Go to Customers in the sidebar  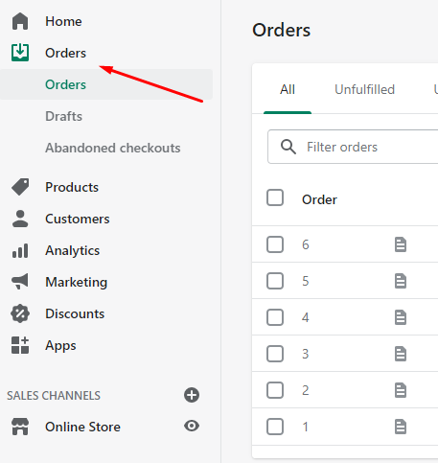[78, 219]
